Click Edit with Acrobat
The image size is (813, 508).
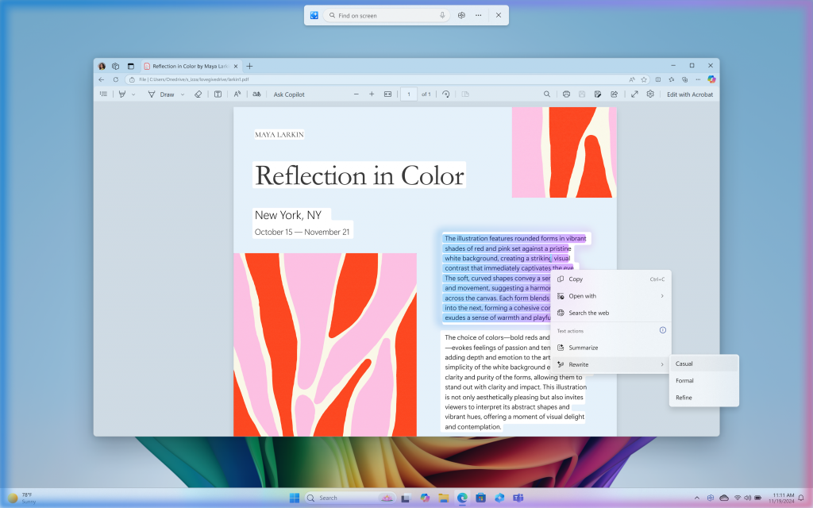[689, 94]
